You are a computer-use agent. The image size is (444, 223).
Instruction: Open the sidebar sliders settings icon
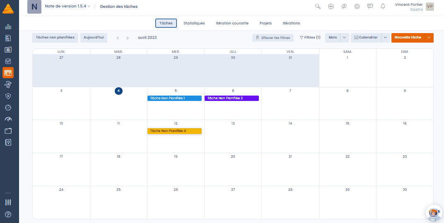click(8, 202)
